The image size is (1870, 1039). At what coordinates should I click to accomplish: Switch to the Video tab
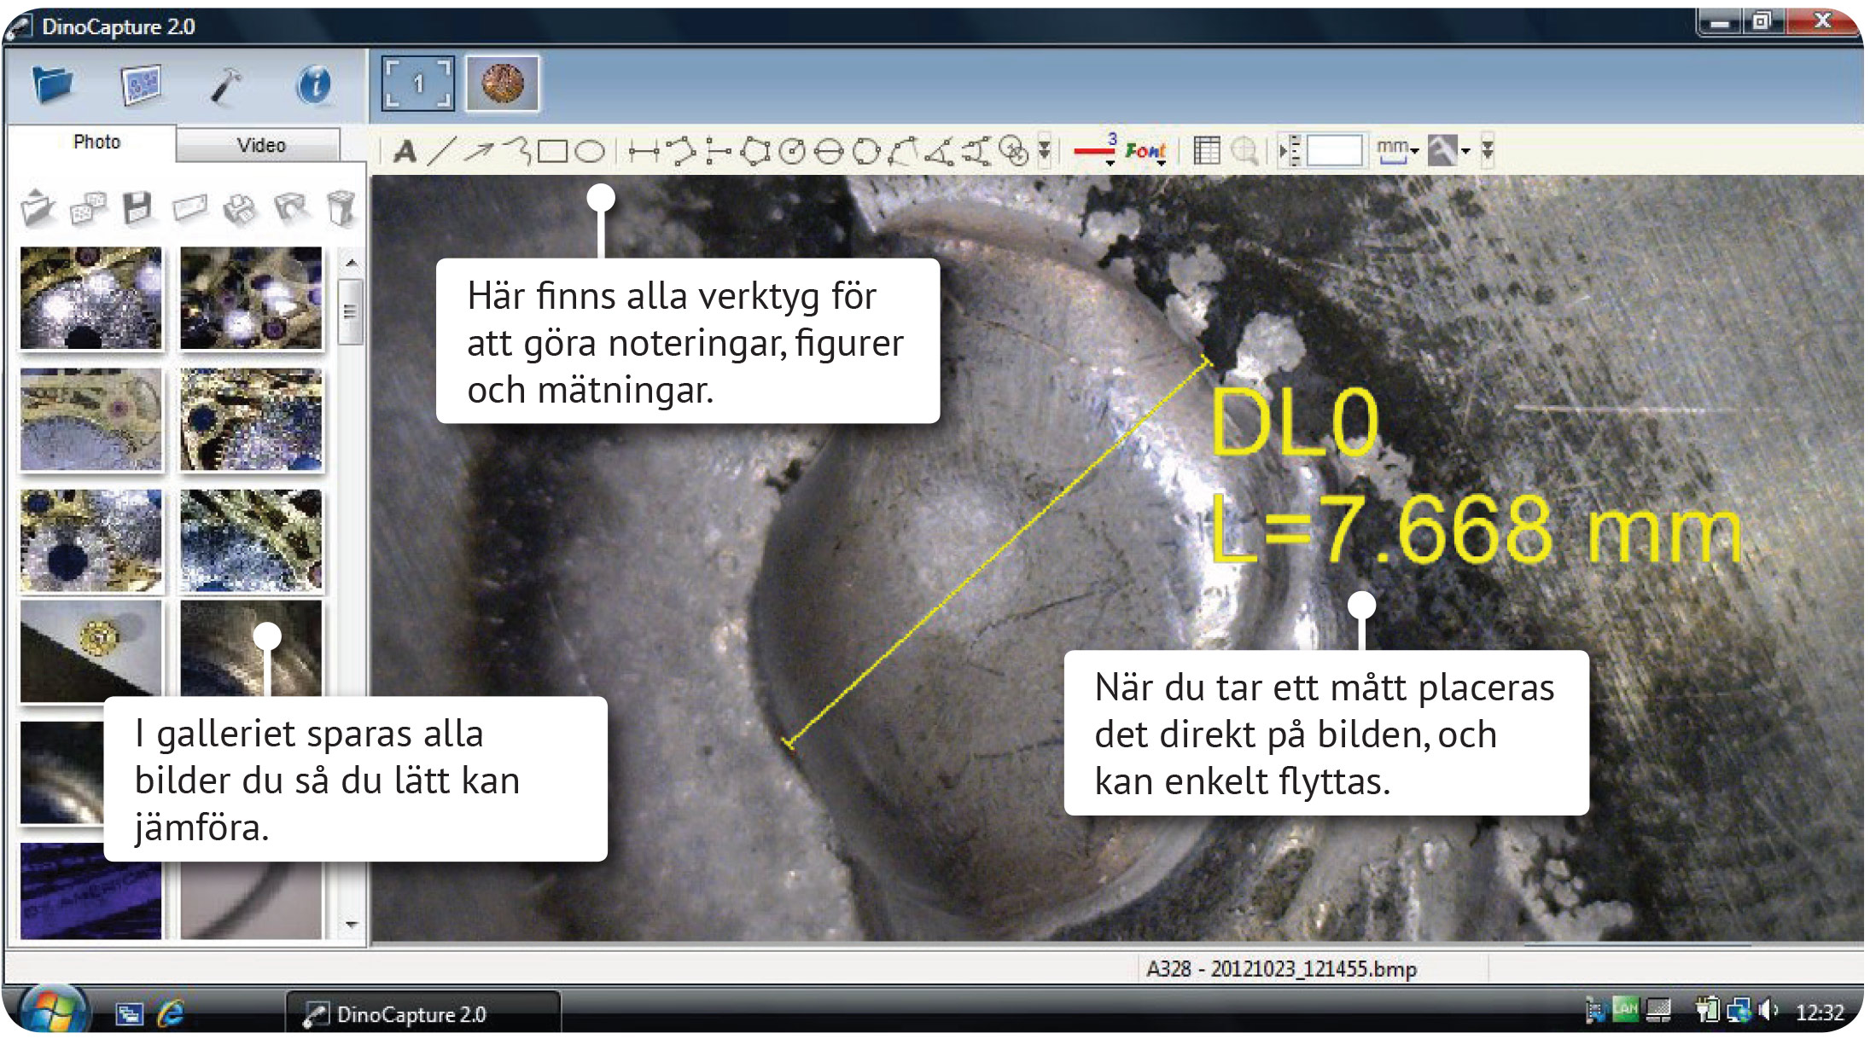(260, 145)
